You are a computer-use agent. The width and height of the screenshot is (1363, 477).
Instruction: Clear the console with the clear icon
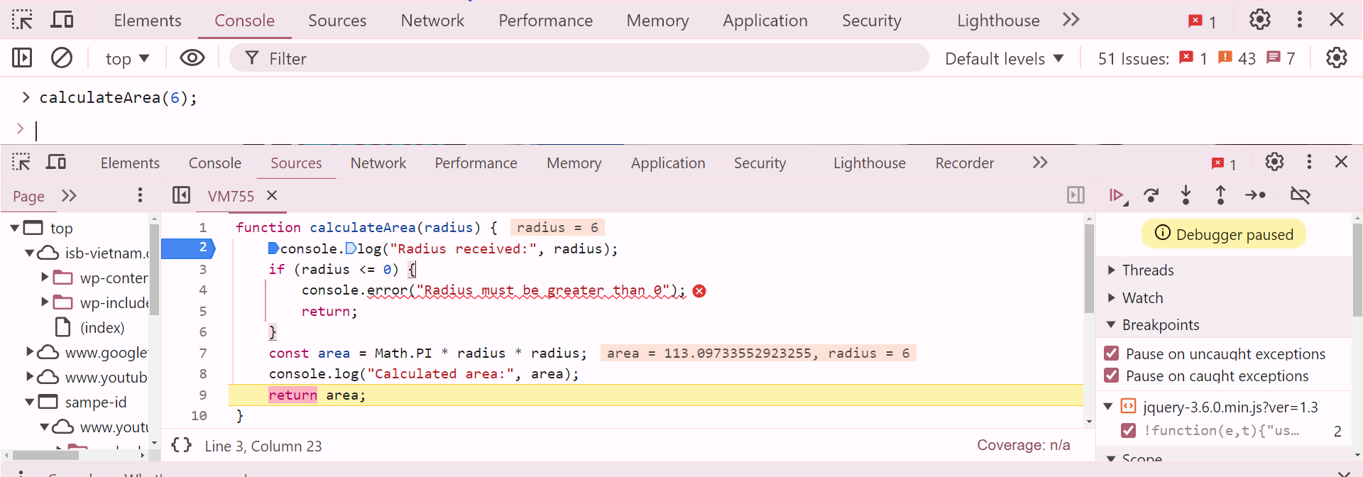(62, 57)
